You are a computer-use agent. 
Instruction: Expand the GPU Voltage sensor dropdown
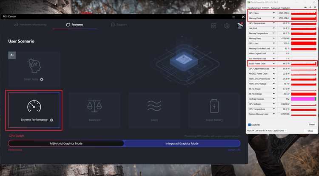[274, 104]
